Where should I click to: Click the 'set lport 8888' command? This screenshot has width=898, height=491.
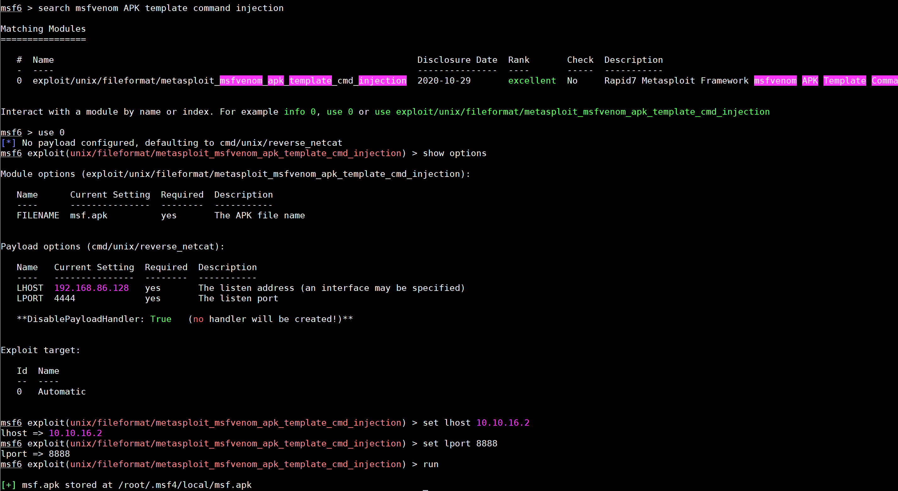click(x=460, y=444)
